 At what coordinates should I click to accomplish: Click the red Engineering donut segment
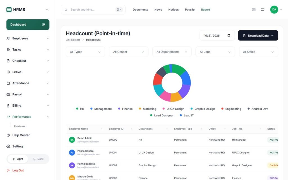[x=157, y=79]
